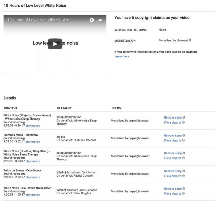The image size is (218, 204).
Task: File a dispute for Soothing Baby Sleep
Action: 172,158
